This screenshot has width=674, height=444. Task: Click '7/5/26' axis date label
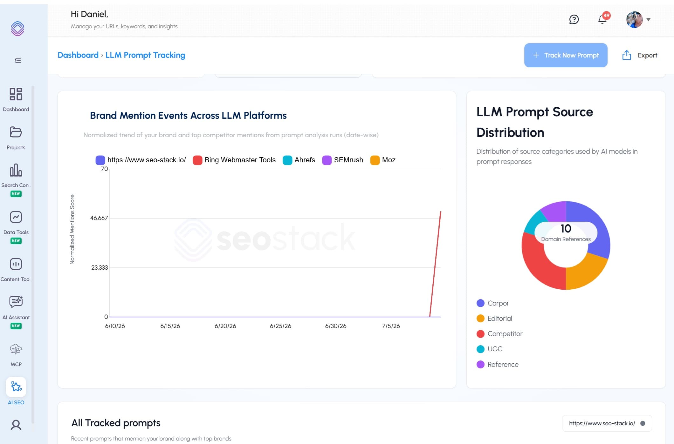(391, 326)
